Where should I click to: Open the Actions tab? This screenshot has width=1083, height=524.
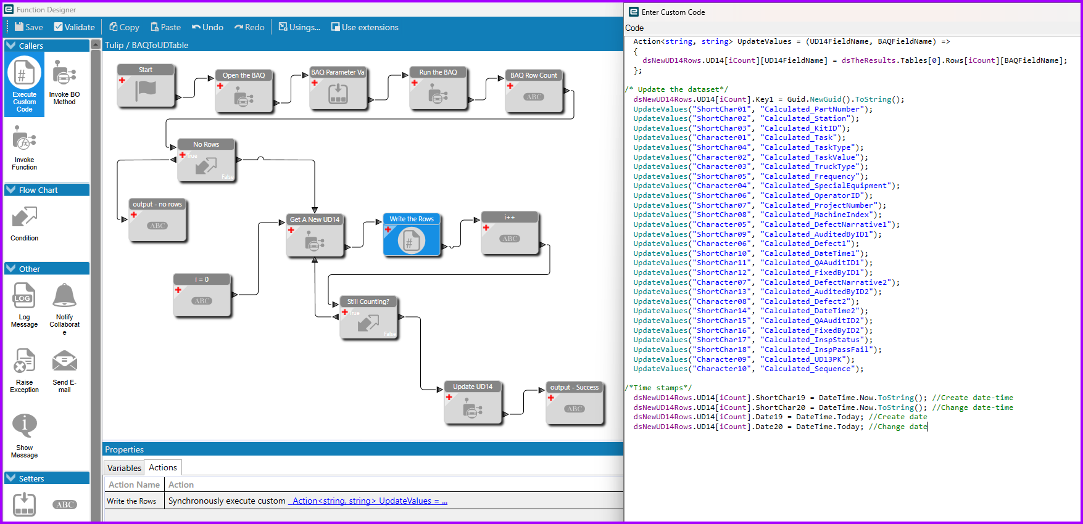tap(163, 468)
